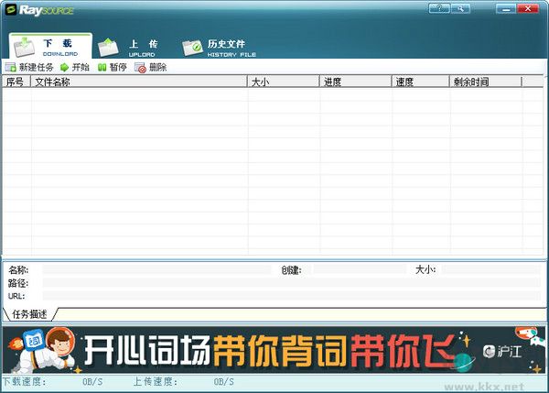Click the 上传速度 status text
The width and height of the screenshot is (549, 393).
click(156, 381)
